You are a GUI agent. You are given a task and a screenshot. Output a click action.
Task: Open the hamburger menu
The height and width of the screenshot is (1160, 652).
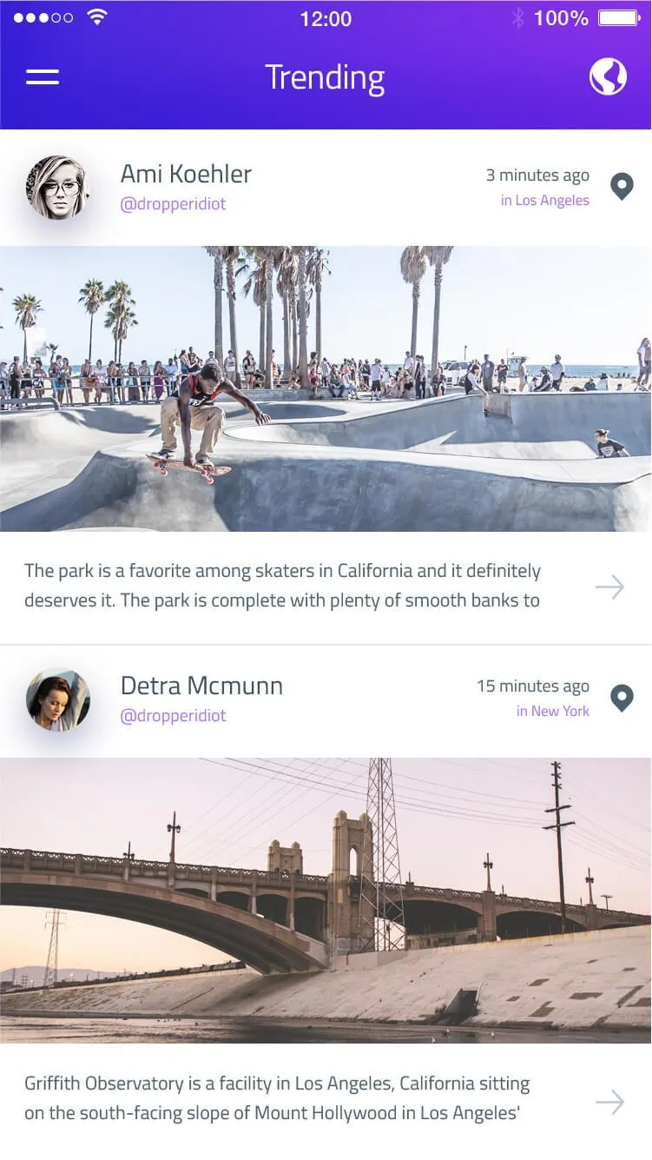coord(43,76)
